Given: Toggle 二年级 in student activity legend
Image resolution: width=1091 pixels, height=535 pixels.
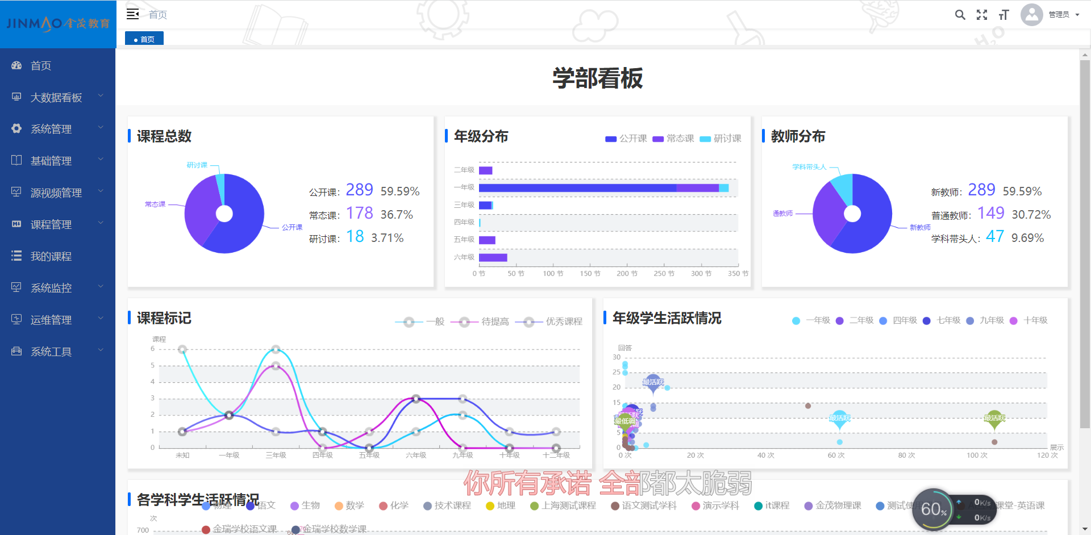Looking at the screenshot, I should [855, 320].
